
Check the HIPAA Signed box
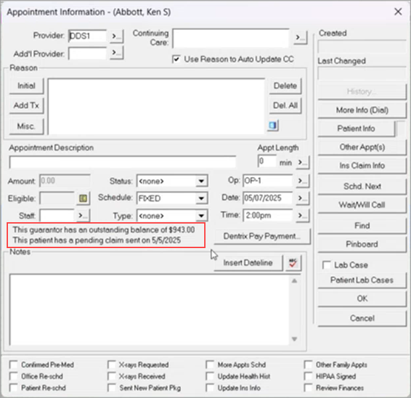click(x=309, y=376)
